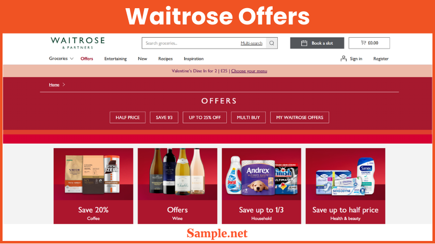Click the HALF PRICE filter button
Screen dimensions: 435x244
click(128, 117)
